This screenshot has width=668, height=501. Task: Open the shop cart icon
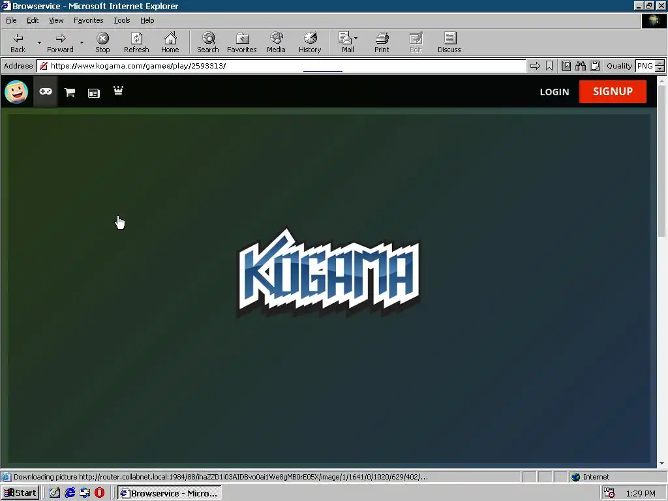[70, 93]
